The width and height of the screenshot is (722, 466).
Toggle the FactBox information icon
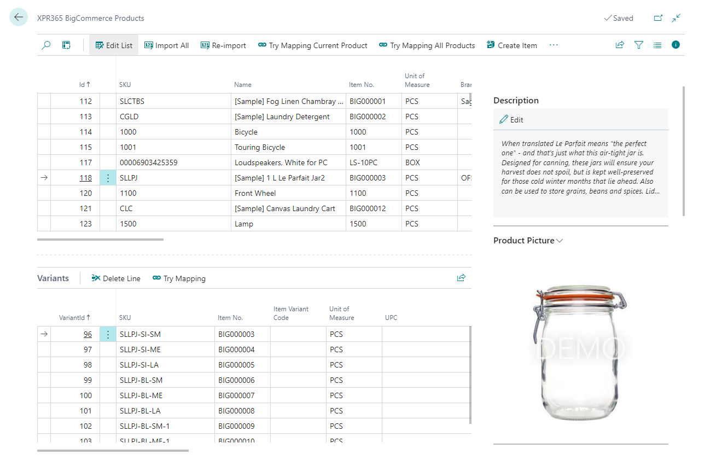(x=676, y=45)
